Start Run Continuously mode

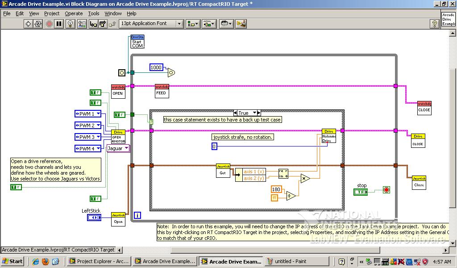pos(38,24)
